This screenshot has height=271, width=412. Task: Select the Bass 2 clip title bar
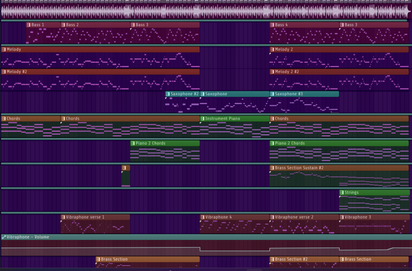click(97, 25)
